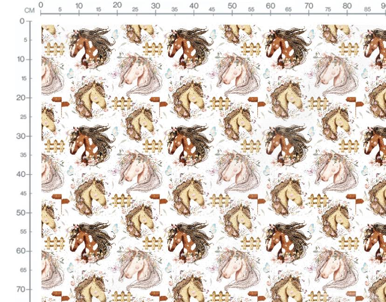Viewport: 386px width, 302px height.
Task: Click the 30 label on the vertical ruler
Action: (x=21, y=136)
